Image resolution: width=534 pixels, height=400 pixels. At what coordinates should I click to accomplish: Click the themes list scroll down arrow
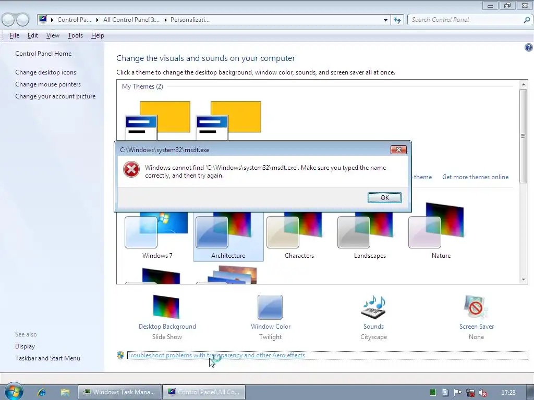point(524,280)
